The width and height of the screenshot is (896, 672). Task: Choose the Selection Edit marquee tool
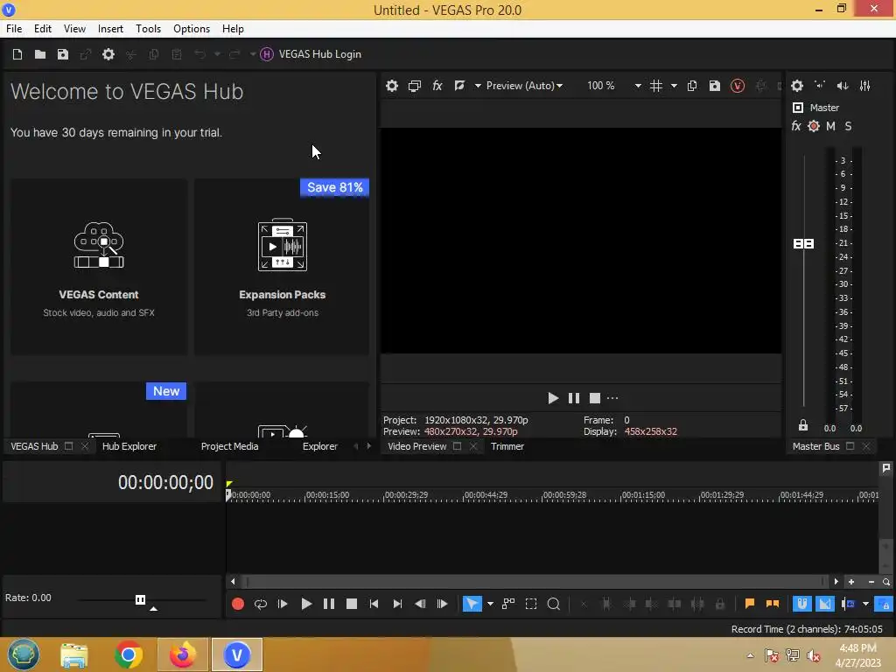[531, 604]
